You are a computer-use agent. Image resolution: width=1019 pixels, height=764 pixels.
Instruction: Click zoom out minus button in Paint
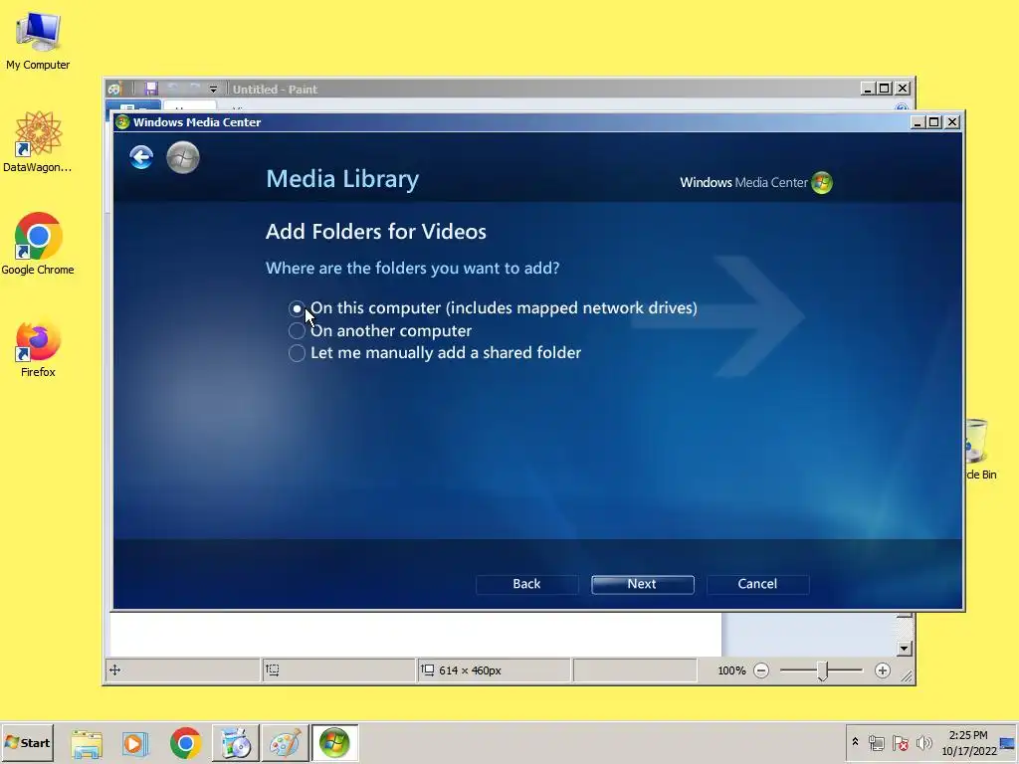click(761, 670)
